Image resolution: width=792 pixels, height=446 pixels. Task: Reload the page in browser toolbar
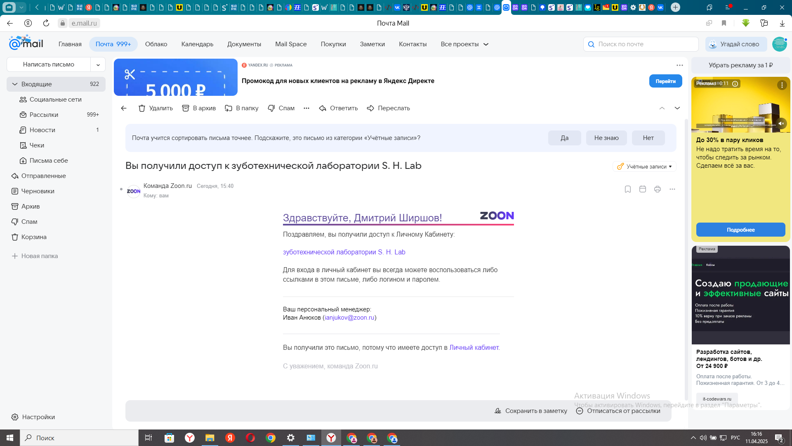point(46,23)
